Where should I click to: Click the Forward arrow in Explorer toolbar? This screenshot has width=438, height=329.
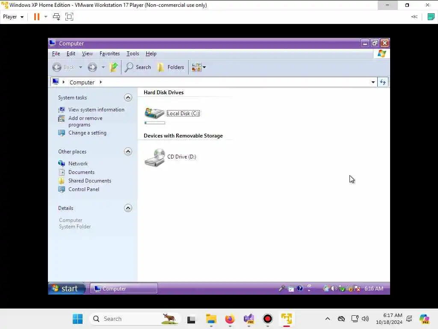point(92,67)
